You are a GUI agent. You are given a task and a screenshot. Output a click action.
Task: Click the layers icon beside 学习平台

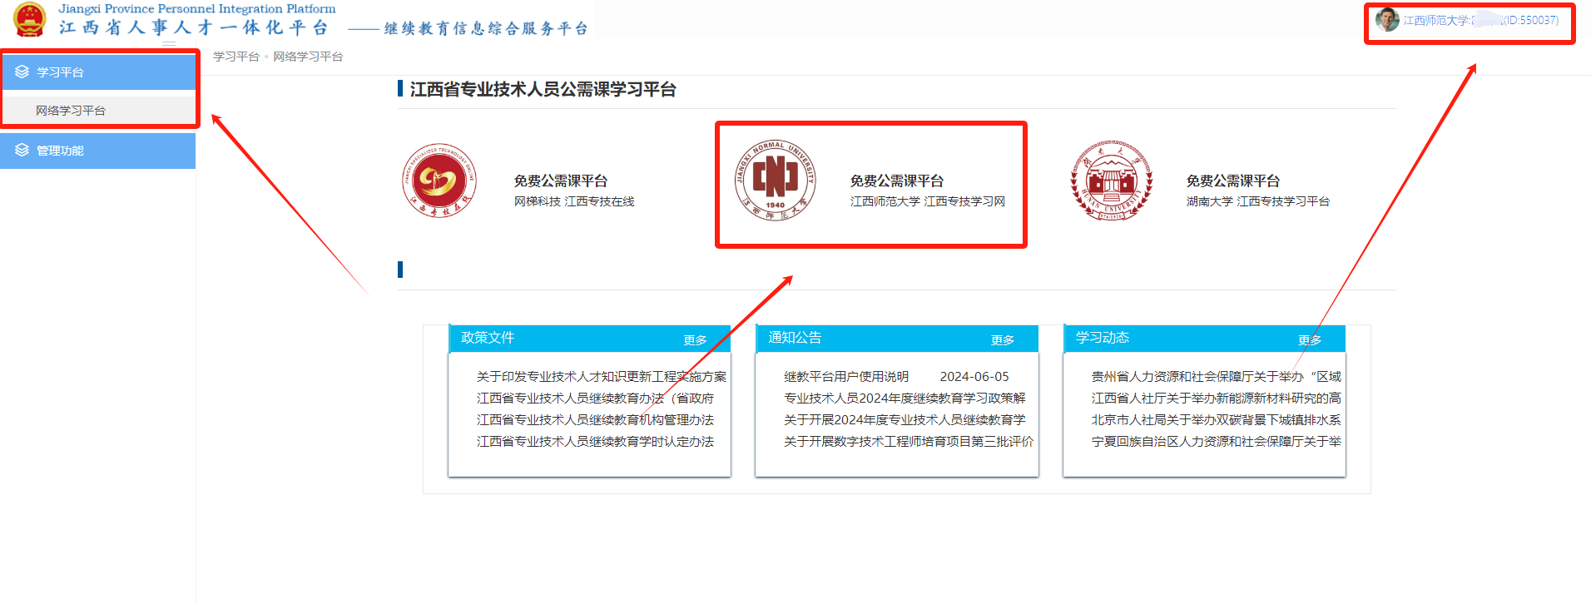(22, 72)
